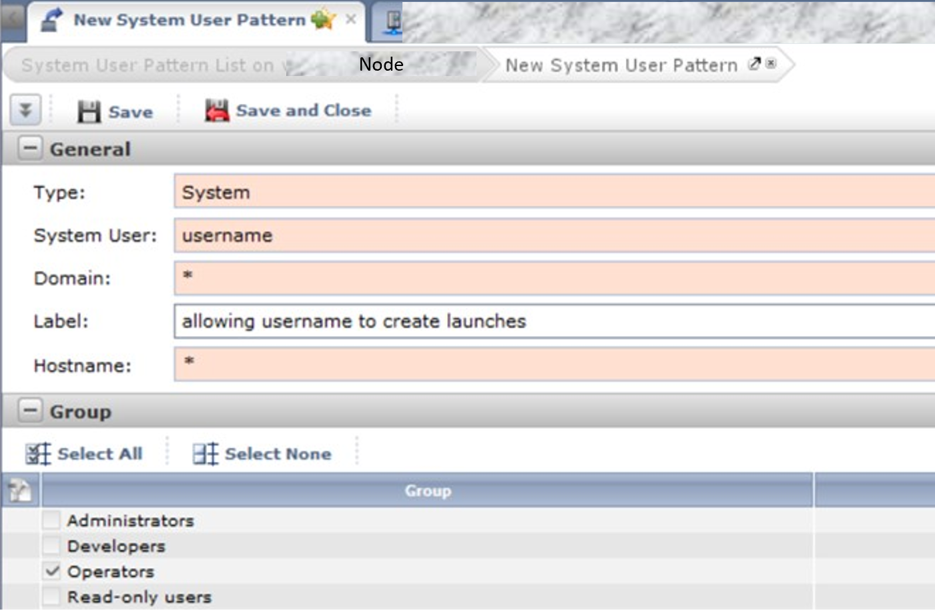Uncheck the Operators group checkbox
The image size is (935, 612).
tap(51, 571)
